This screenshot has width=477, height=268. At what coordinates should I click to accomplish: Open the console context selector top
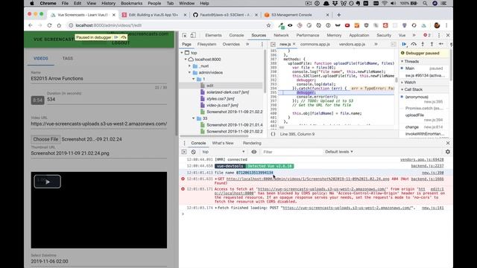[224, 152]
